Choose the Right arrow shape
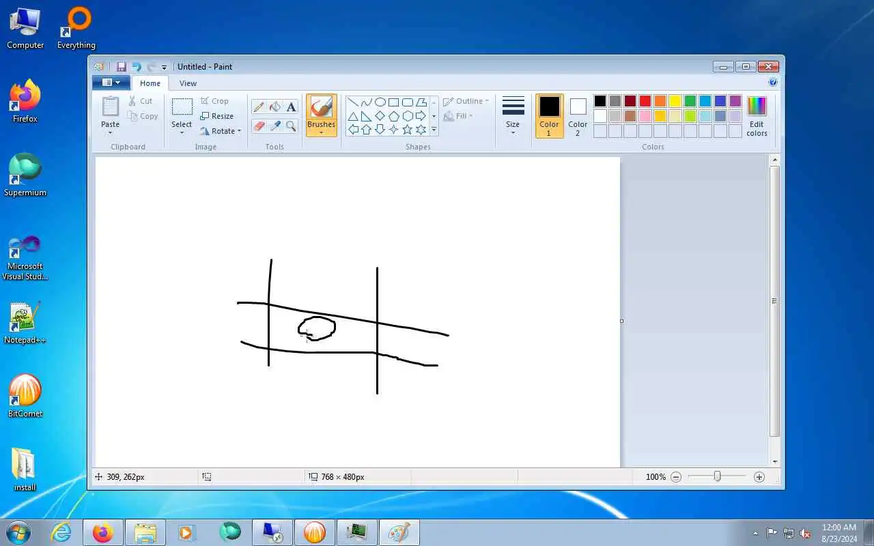The height and width of the screenshot is (546, 874). tap(421, 116)
